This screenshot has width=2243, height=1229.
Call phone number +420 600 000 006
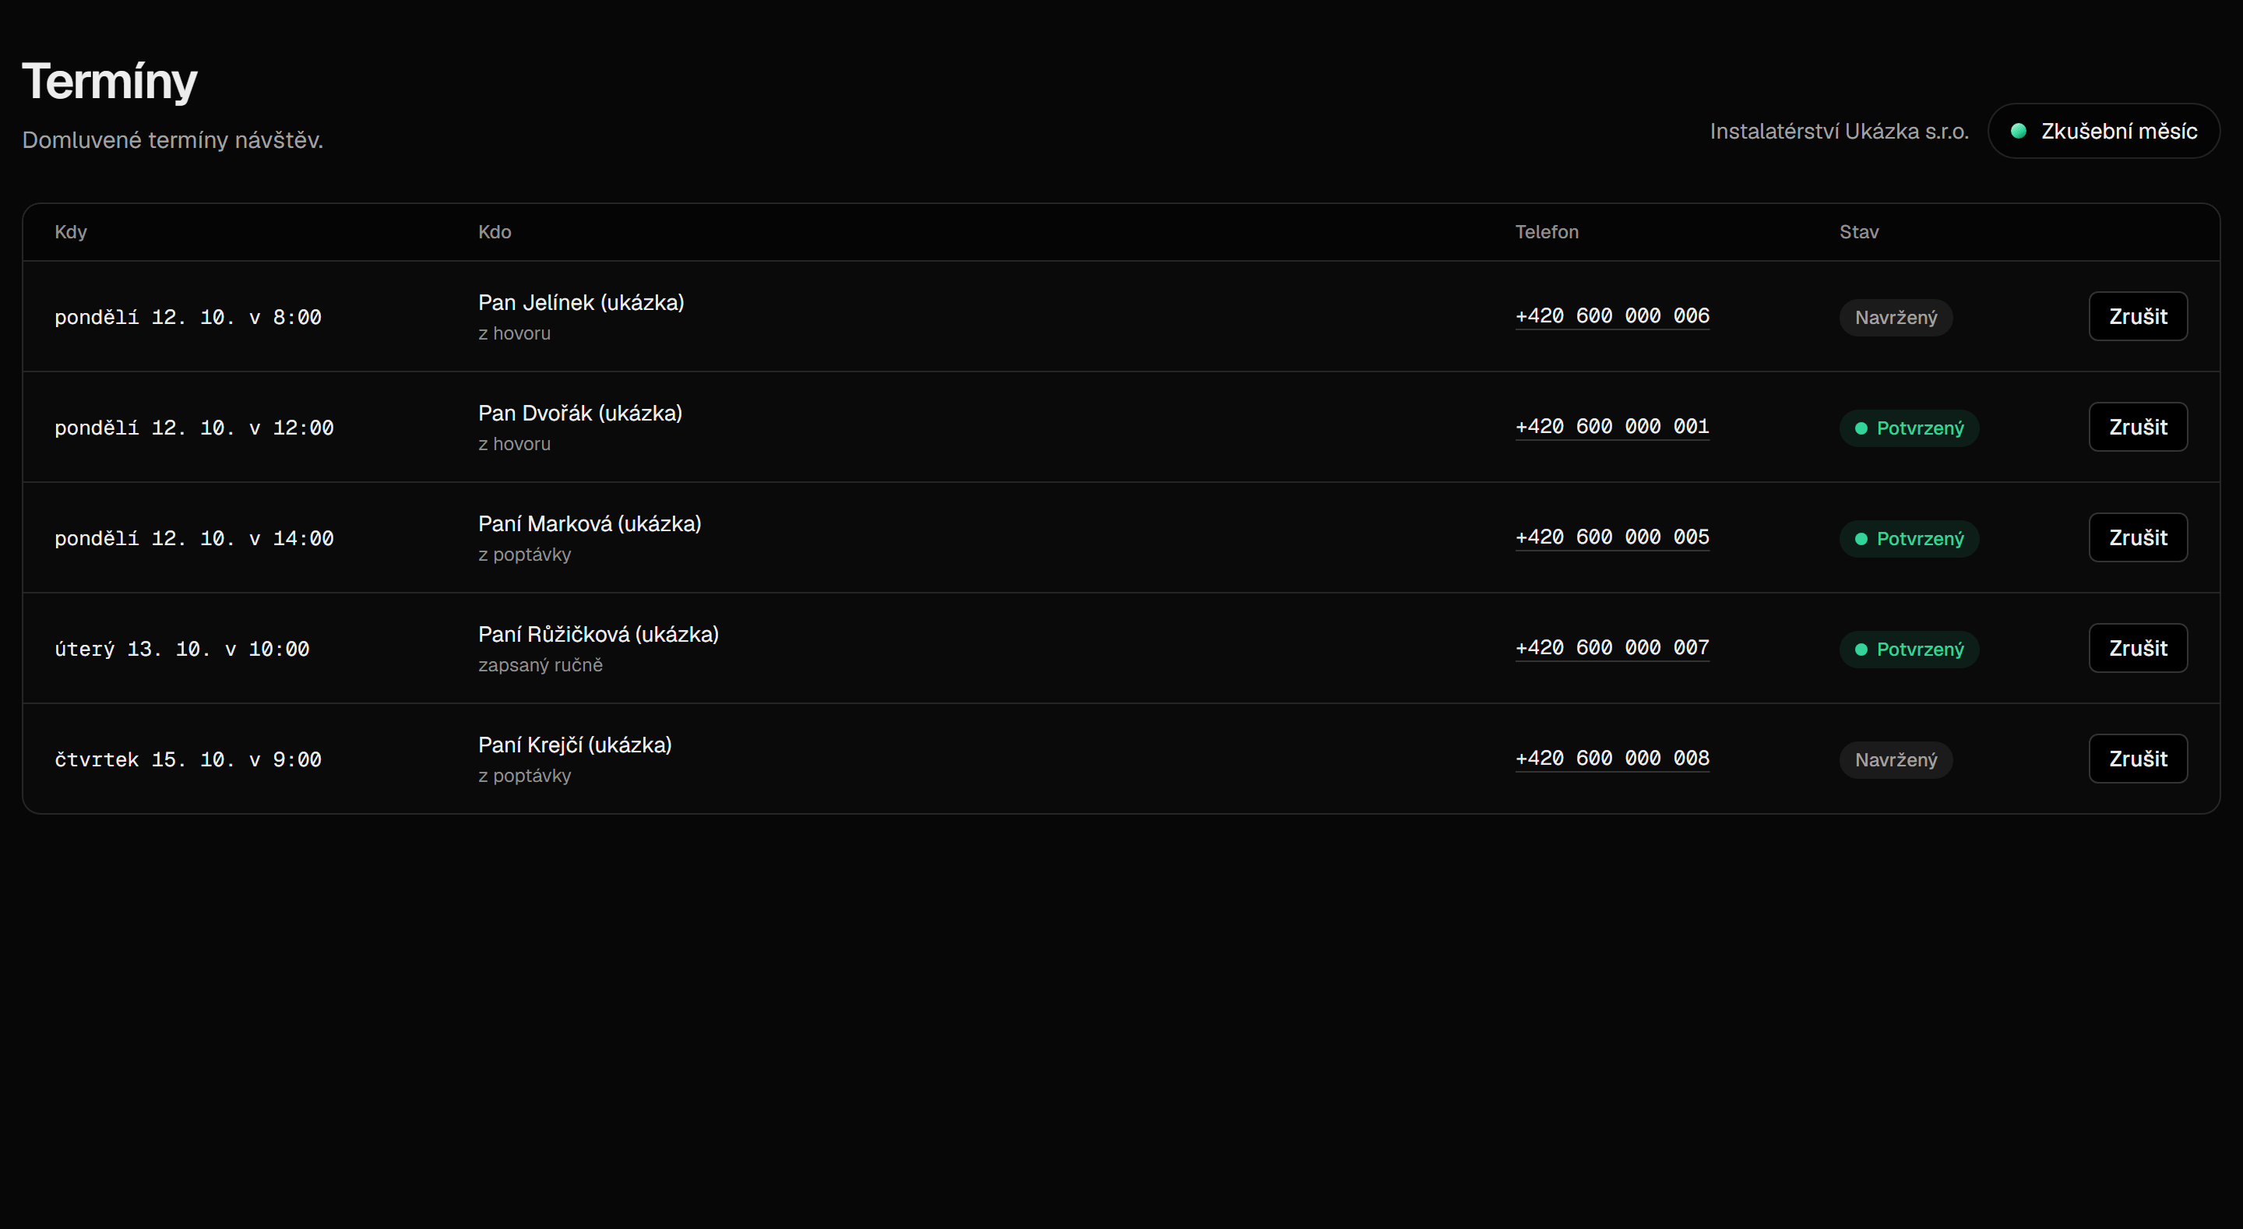[1613, 316]
